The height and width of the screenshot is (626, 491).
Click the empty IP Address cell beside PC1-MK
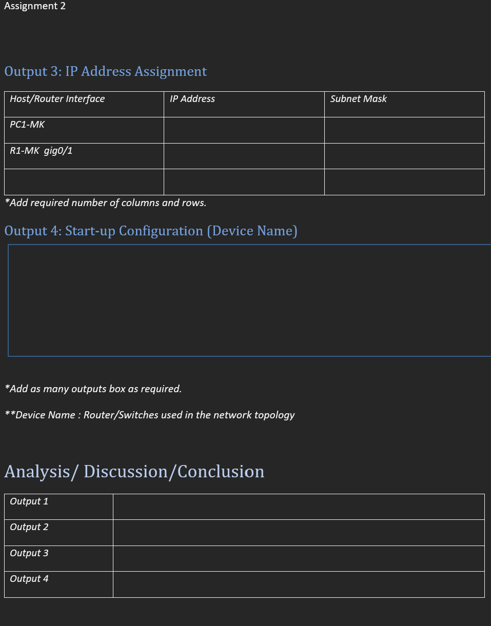244,130
